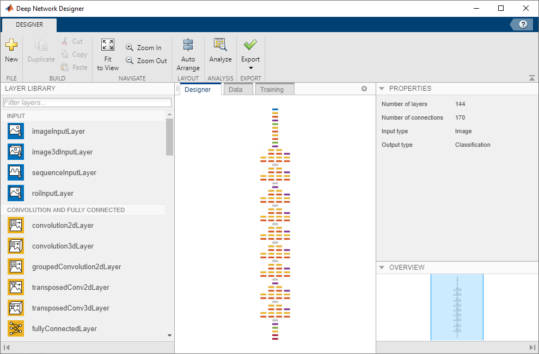Click the Paste clipboard icon

(65, 67)
